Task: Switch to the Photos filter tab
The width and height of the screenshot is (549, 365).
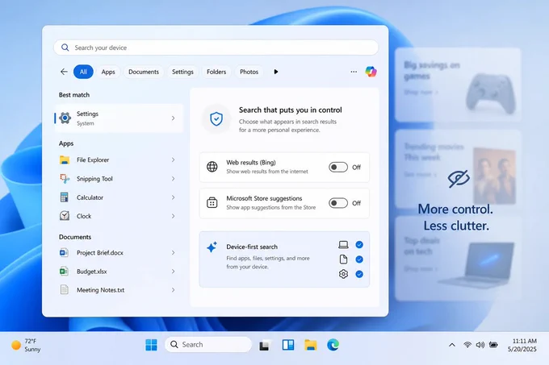Action: pos(249,72)
